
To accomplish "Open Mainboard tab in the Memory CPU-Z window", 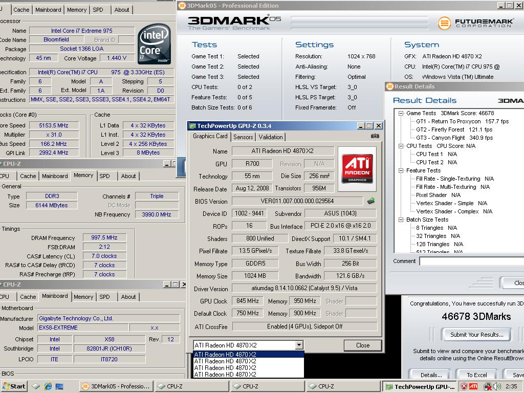I will (x=55, y=176).
